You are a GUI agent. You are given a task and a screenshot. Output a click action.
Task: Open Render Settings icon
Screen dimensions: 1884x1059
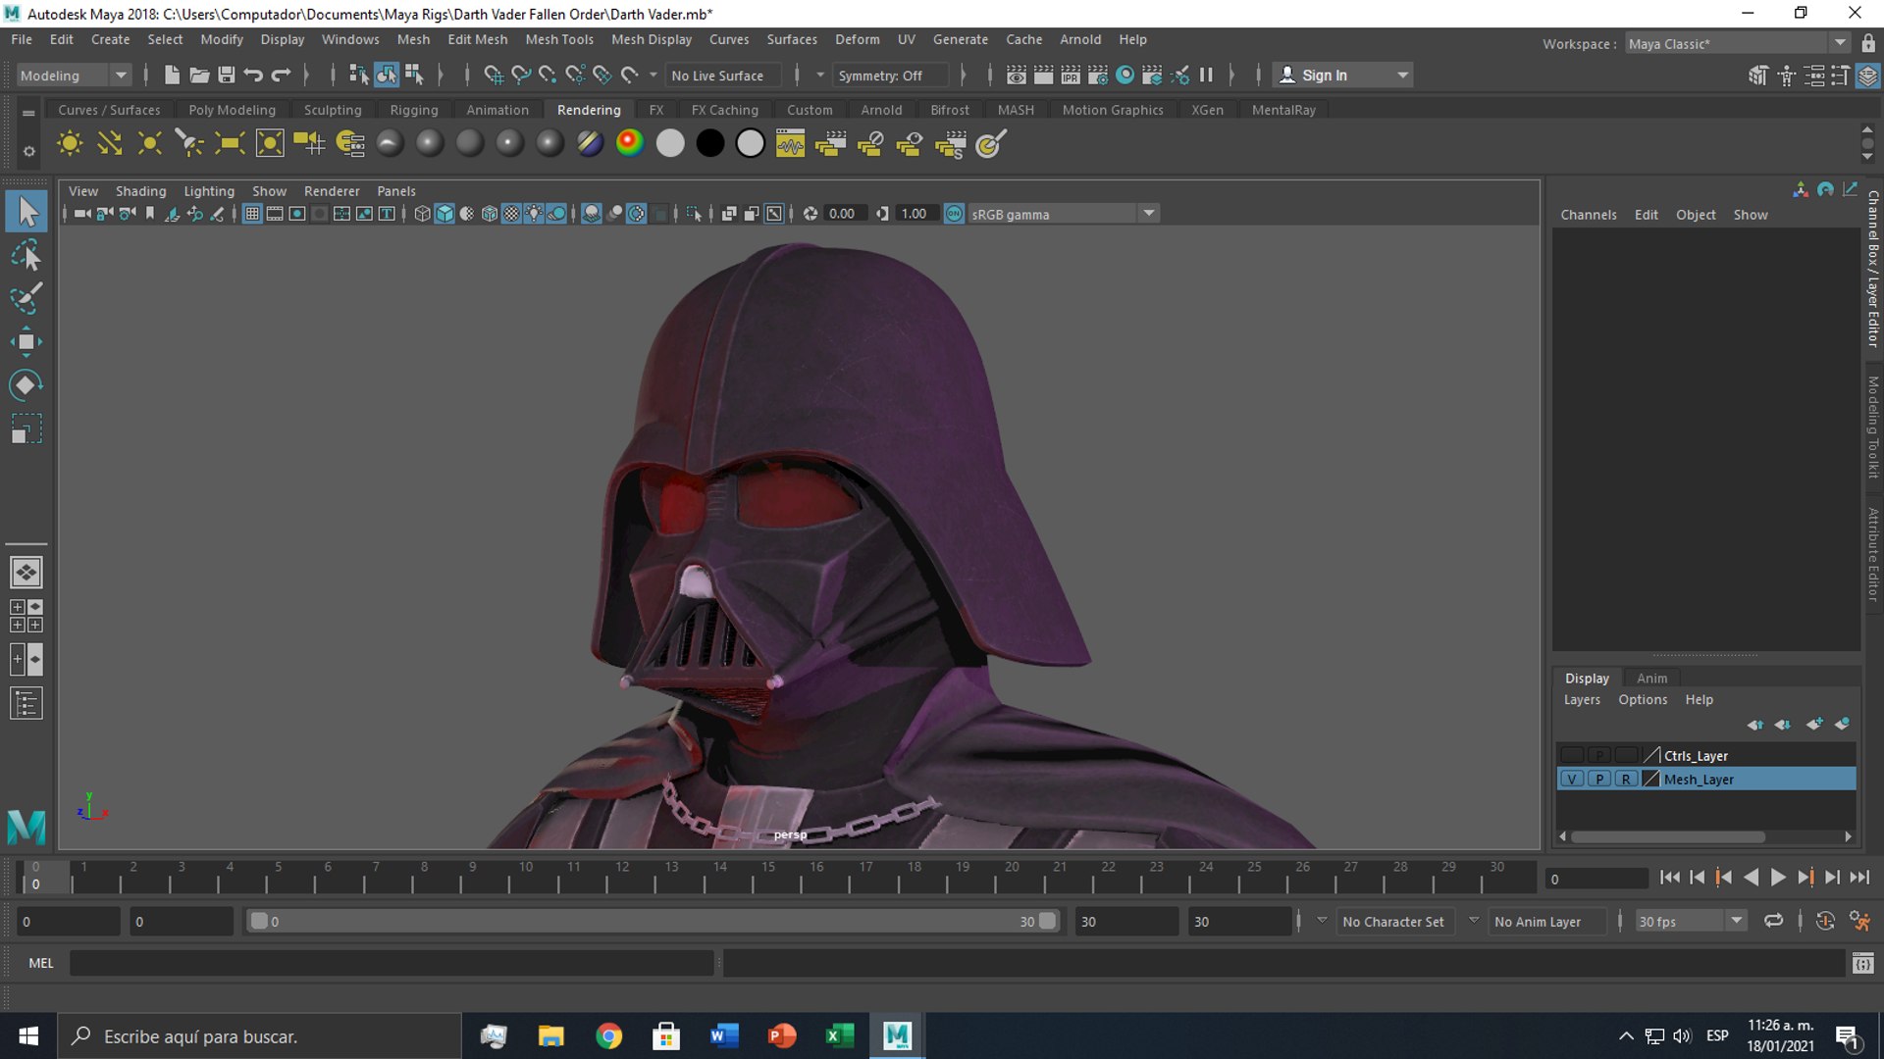coord(1098,75)
